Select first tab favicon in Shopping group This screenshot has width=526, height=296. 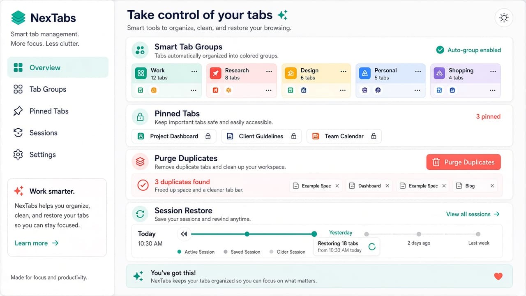point(439,90)
